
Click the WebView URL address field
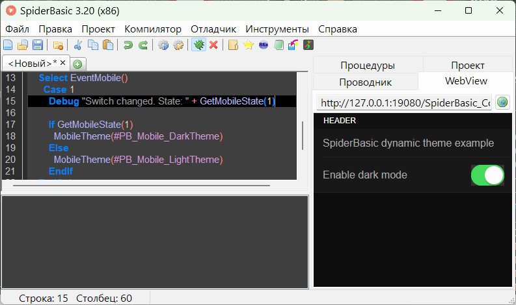coord(405,103)
